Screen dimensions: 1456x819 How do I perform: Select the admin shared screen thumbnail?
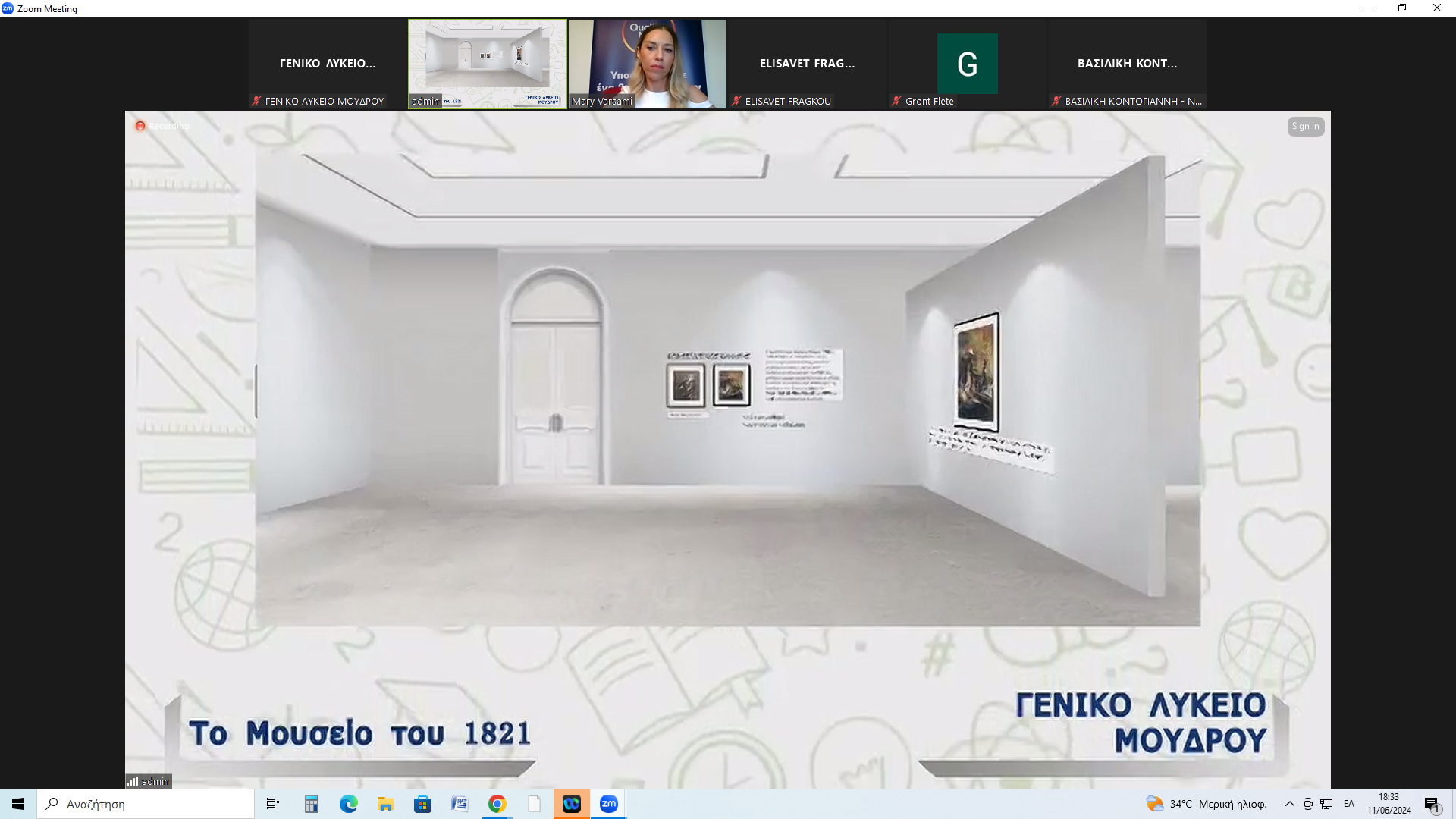coord(487,64)
